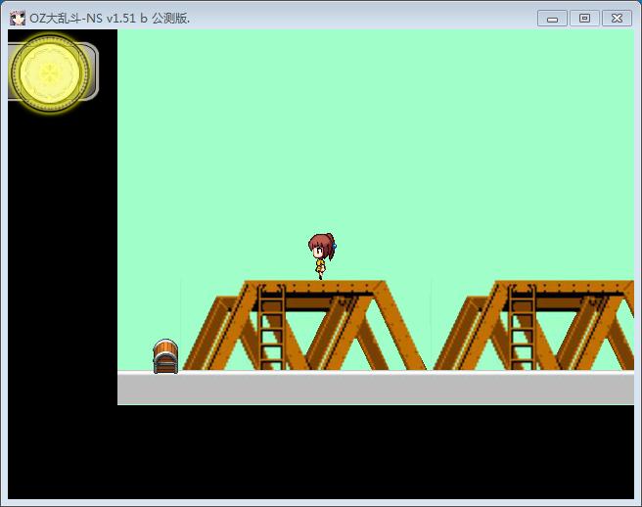Viewport: 642px width, 507px height.
Task: Close the OZ大乱斗 game window
Action: pos(617,19)
